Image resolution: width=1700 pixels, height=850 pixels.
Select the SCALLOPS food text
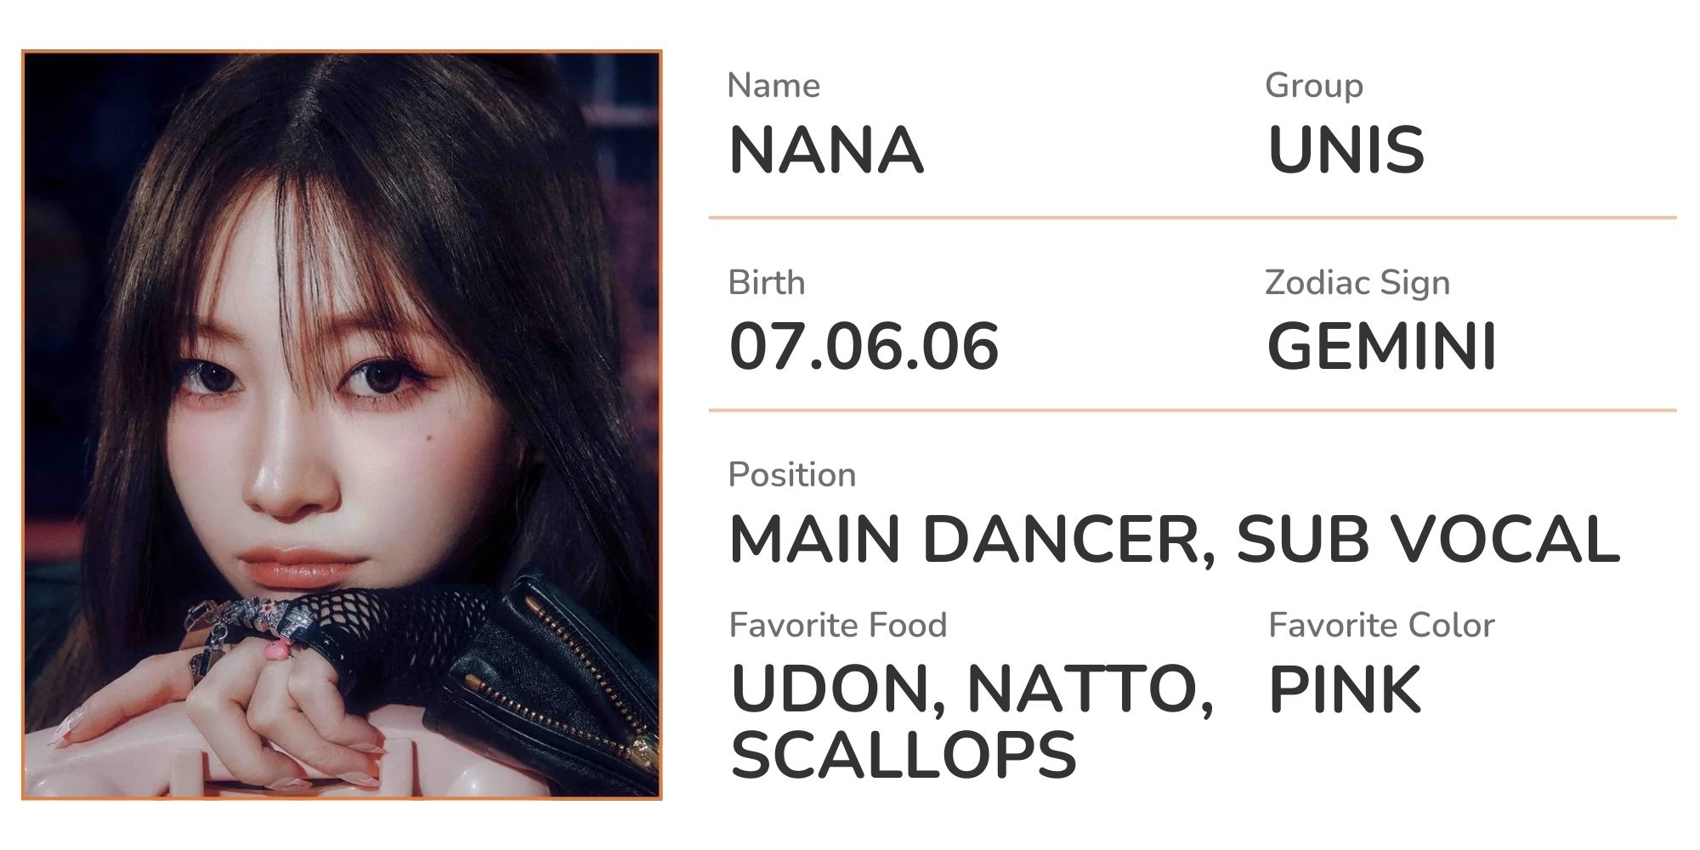click(904, 755)
